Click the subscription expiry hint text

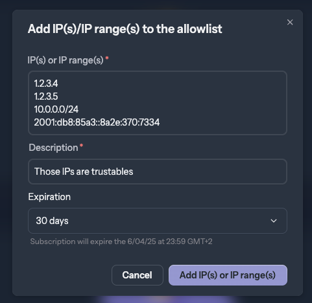(121, 241)
